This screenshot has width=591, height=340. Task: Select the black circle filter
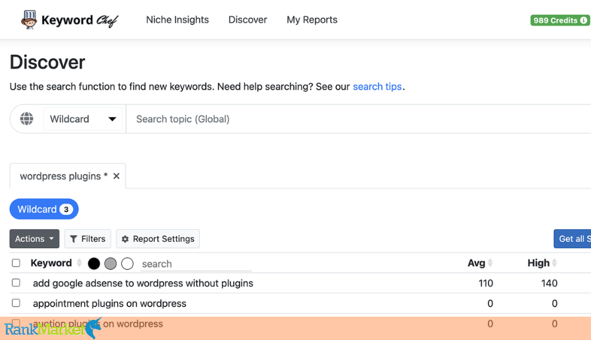94,263
